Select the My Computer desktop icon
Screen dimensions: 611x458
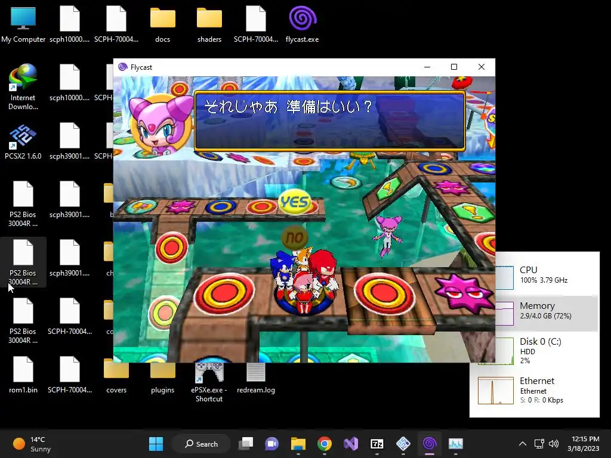tap(23, 24)
